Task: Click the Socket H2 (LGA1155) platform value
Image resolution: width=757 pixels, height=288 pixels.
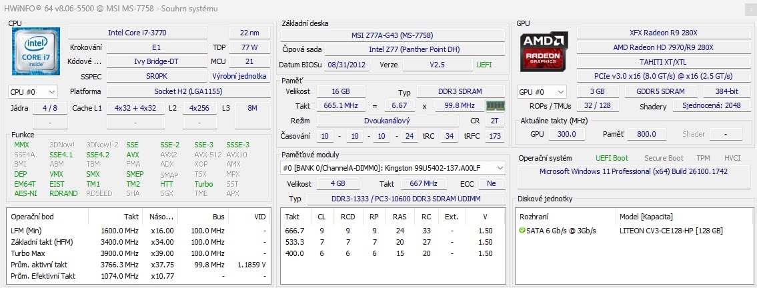Action: pos(188,91)
